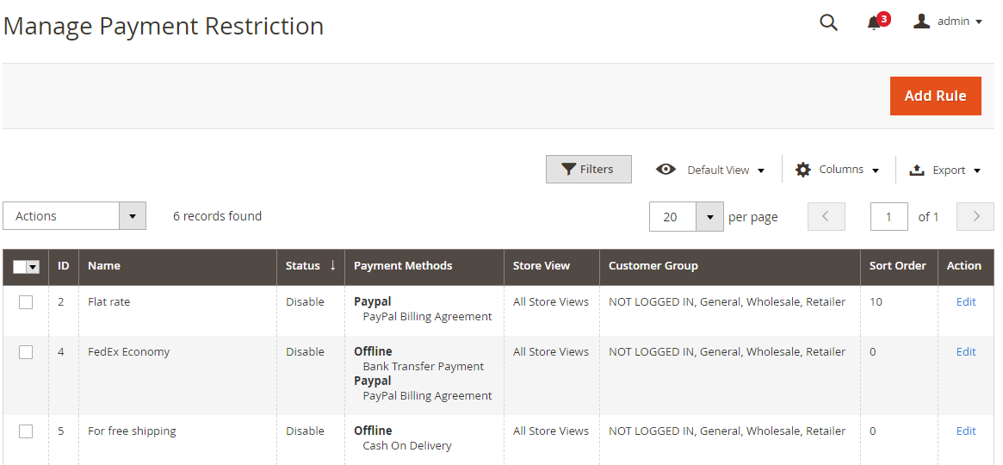The height and width of the screenshot is (465, 1003).
Task: Click the admin user account icon
Action: tap(921, 22)
